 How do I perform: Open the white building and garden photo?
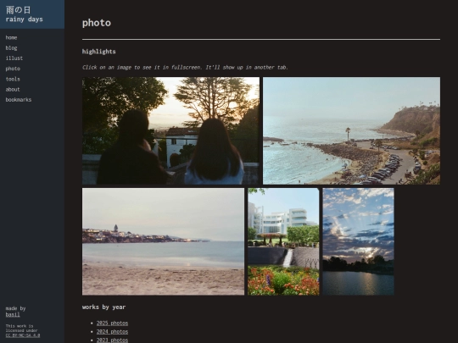[283, 241]
